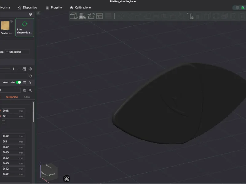Click the minus icon to remove filament

(x=19, y=69)
